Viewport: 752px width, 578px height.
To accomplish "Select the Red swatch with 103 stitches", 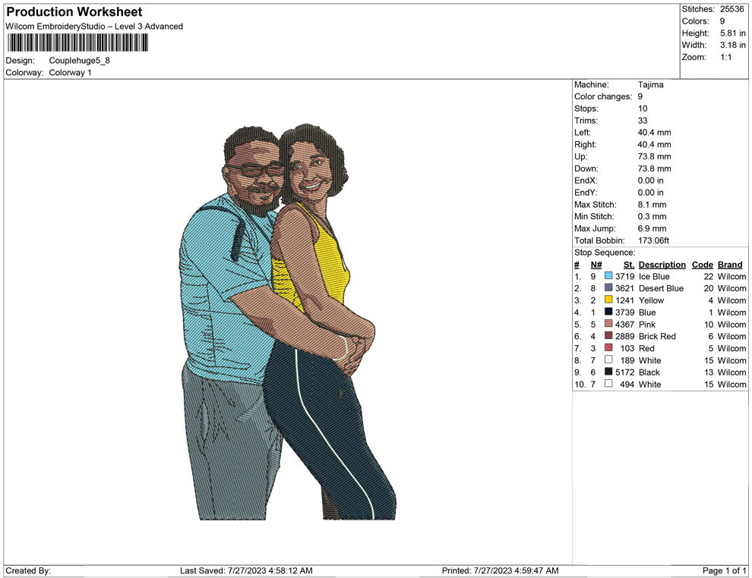I will coord(608,348).
